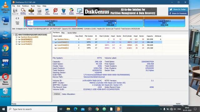Click Share On Facebook button
The height and width of the screenshot is (112, 200).
(178, 13)
